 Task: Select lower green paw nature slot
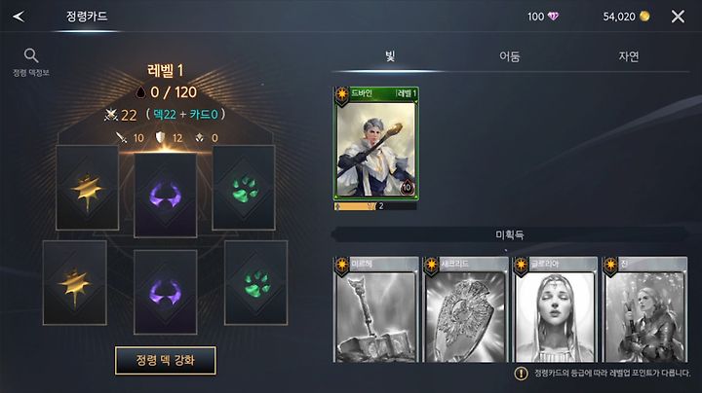[255, 283]
